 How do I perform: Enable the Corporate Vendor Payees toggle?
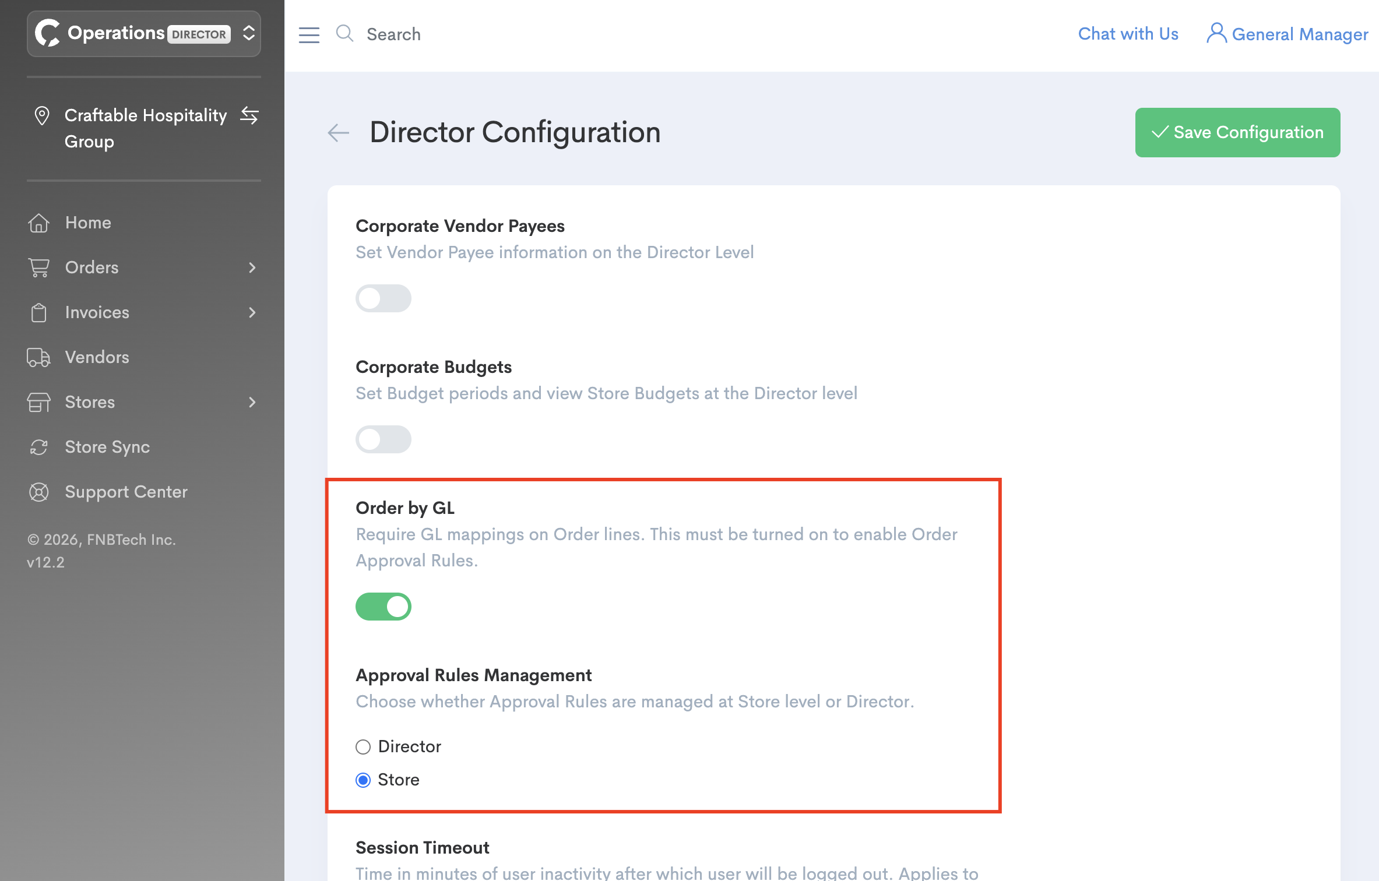pyautogui.click(x=383, y=298)
